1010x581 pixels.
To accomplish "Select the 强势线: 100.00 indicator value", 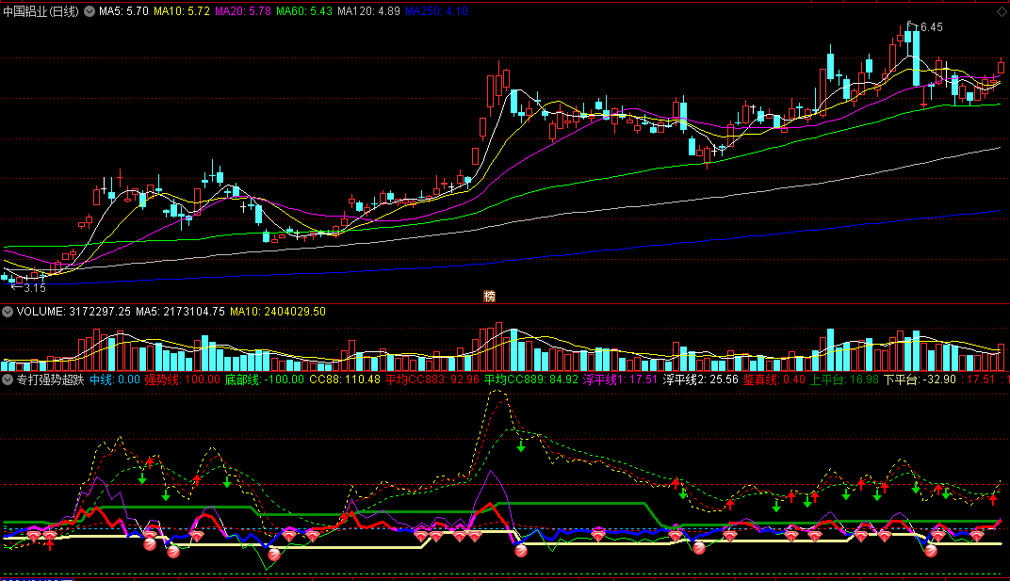I will (x=182, y=380).
